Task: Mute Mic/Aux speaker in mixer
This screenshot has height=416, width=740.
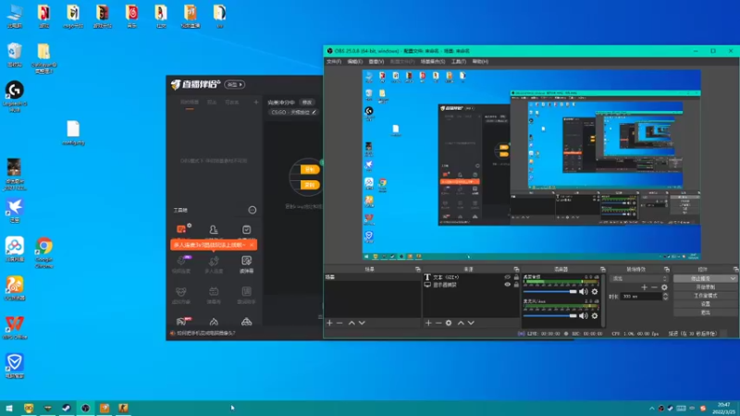Action: (x=584, y=315)
